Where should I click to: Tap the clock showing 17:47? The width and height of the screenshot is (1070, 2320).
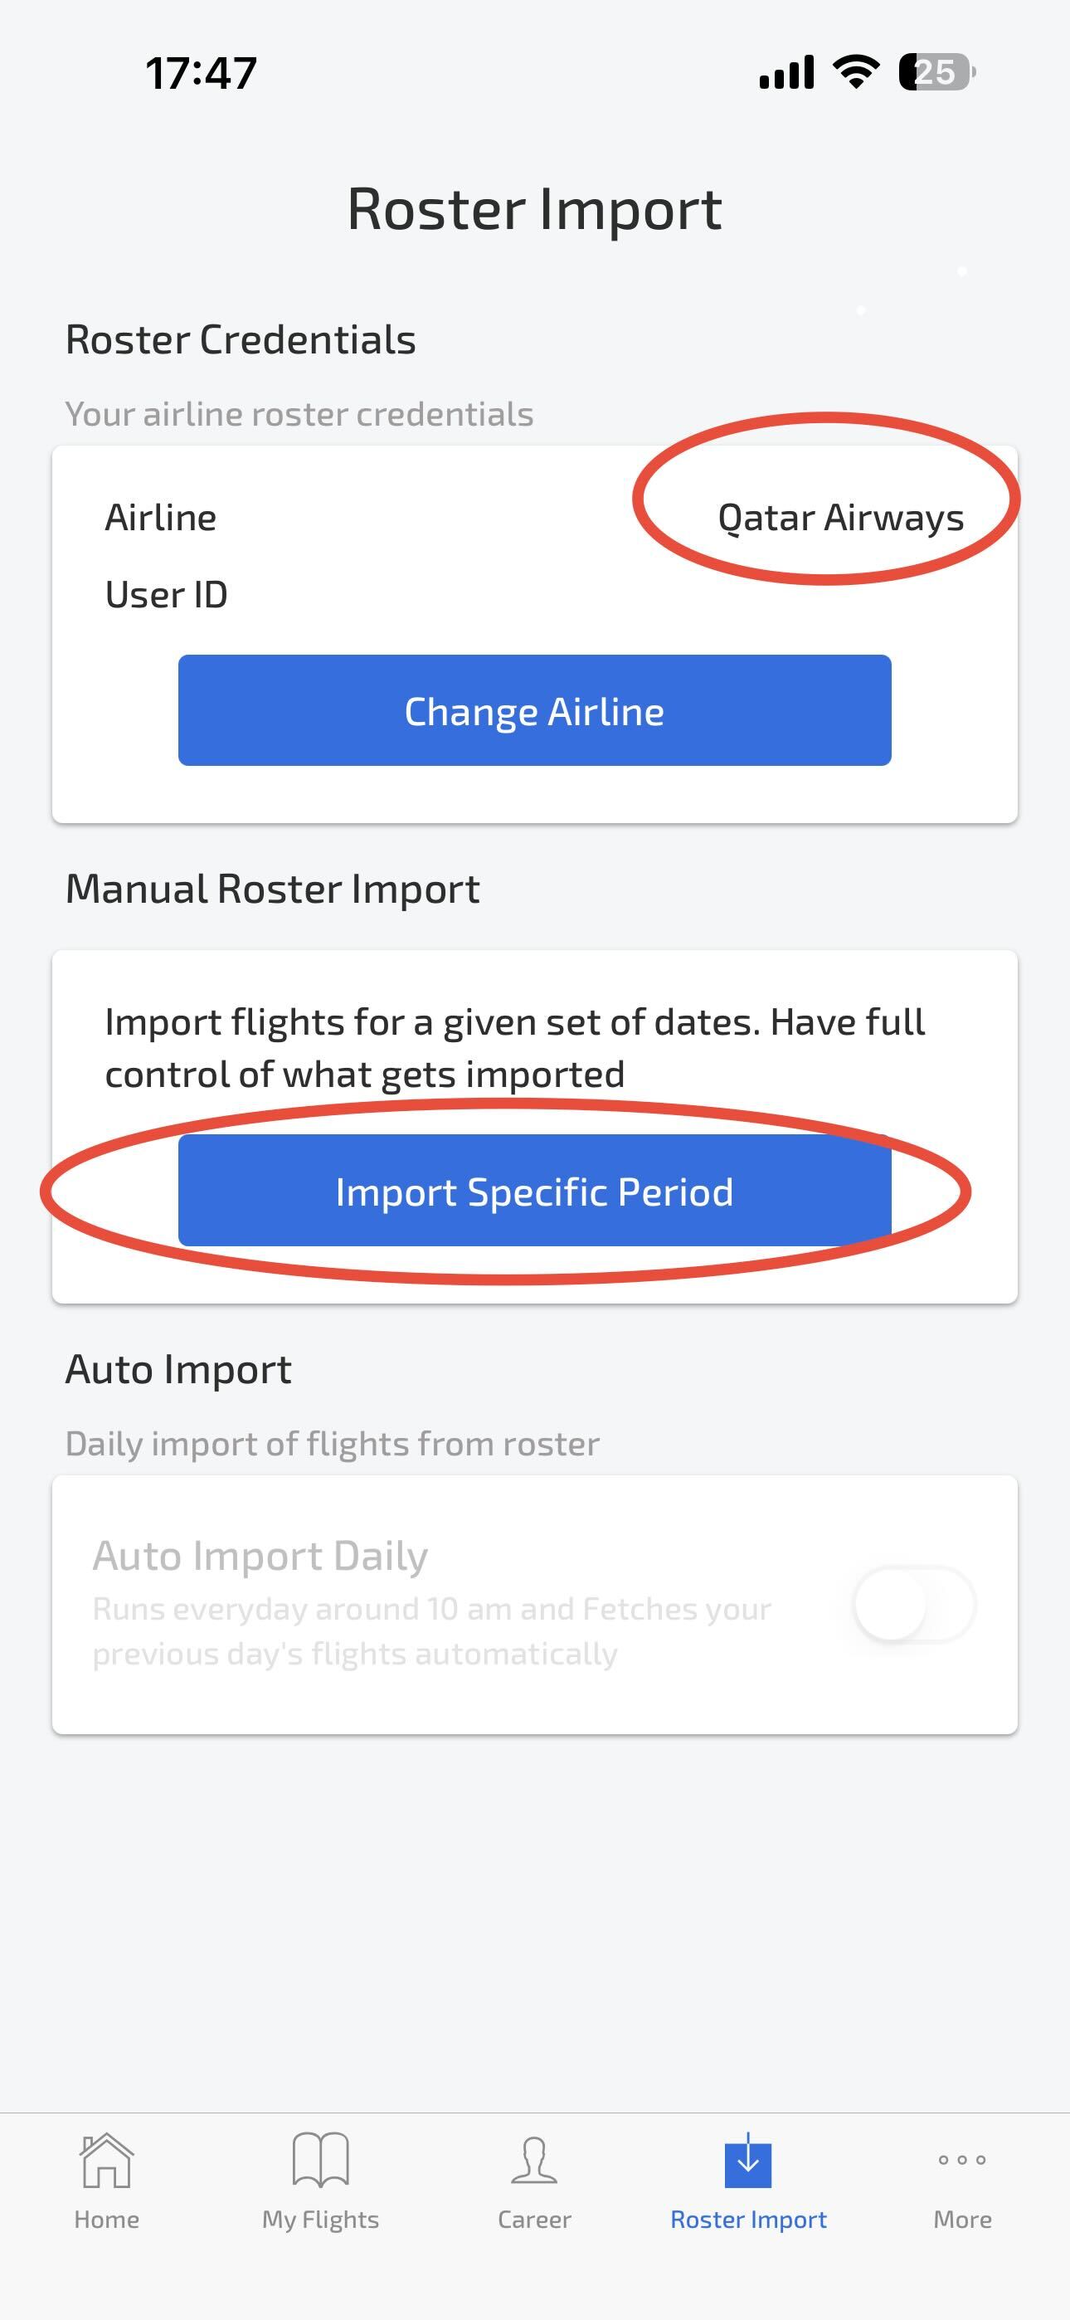point(201,73)
